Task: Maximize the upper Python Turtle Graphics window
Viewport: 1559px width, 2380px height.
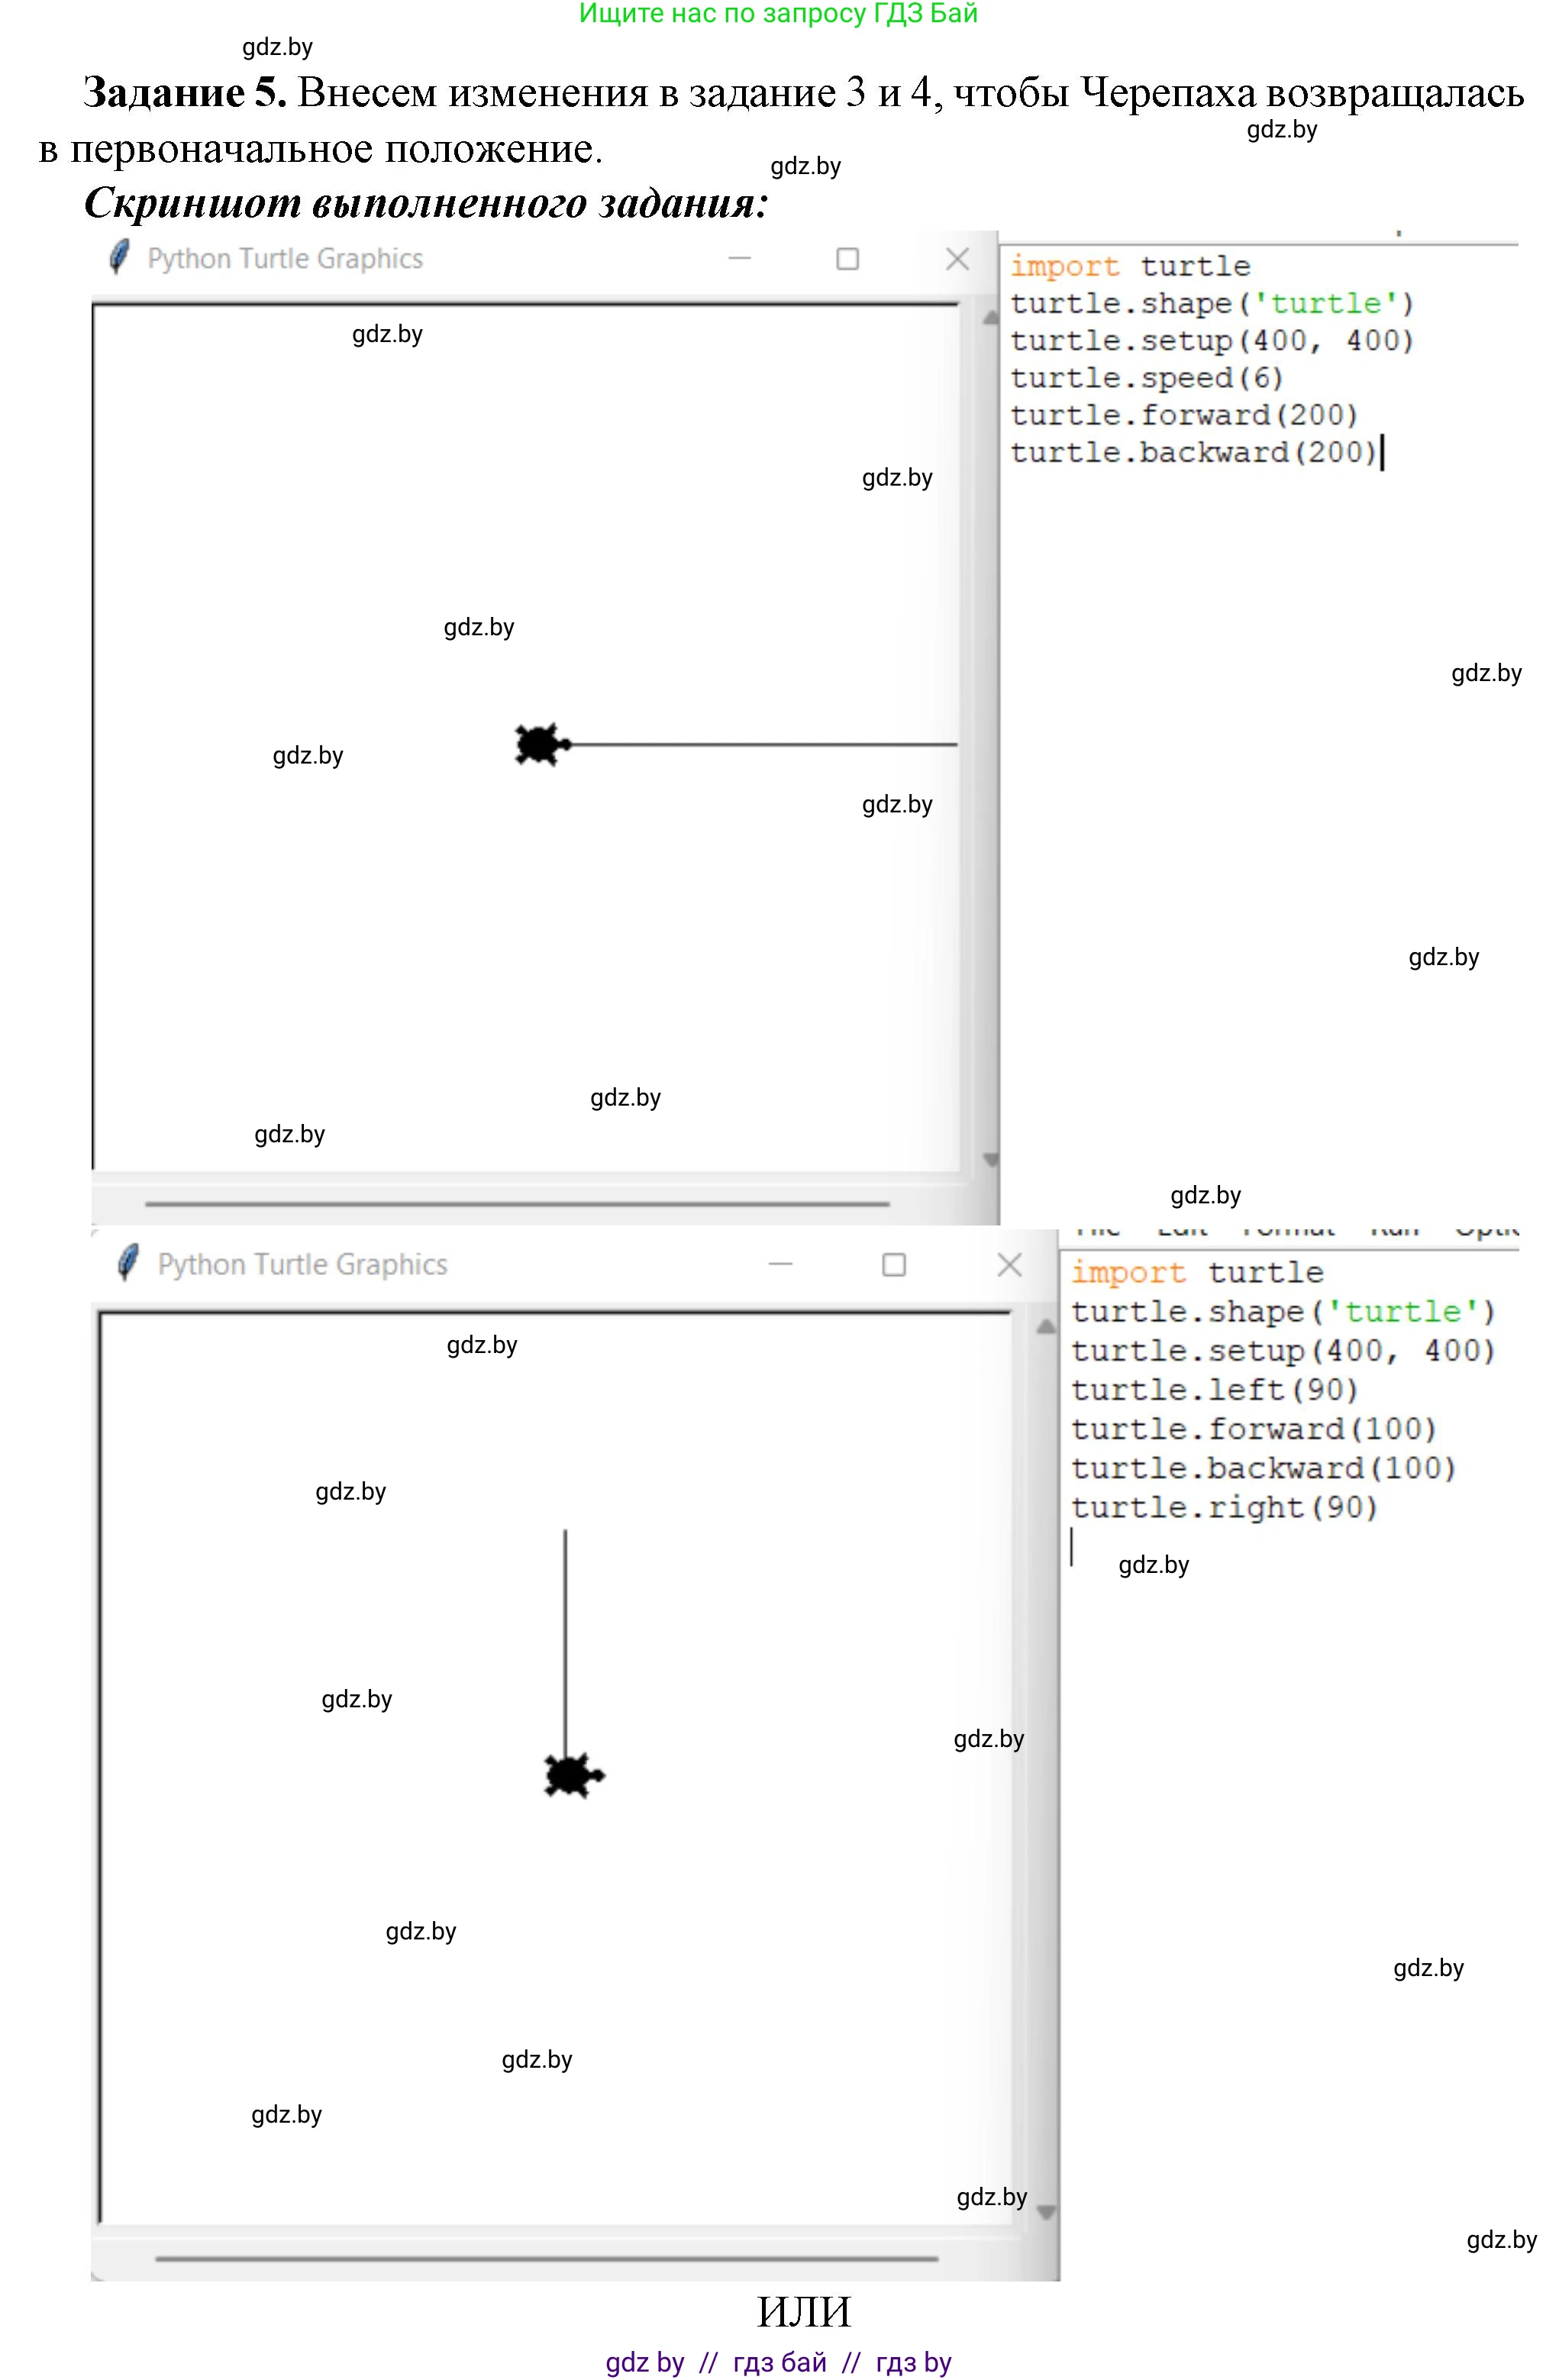Action: point(847,259)
